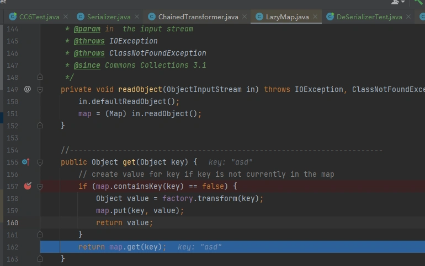This screenshot has width=425, height=266.
Task: Collapse the readObject method at line 149
Action: (40, 89)
